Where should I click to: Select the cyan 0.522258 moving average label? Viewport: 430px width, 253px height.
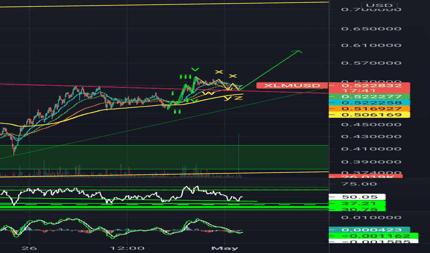(369, 103)
